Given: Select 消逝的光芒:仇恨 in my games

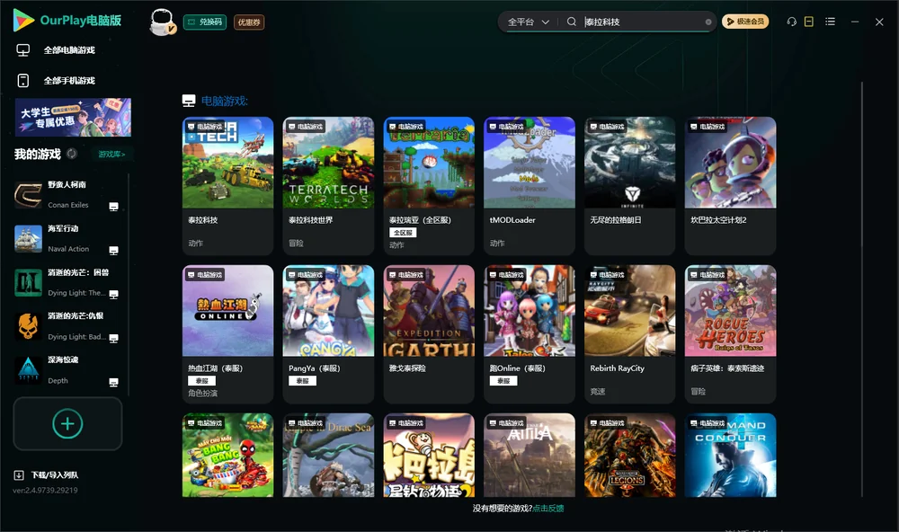Looking at the screenshot, I should (67, 326).
